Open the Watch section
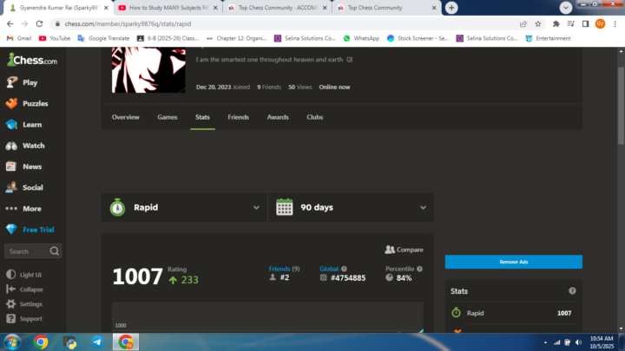Viewport: 625px width, 351px height. pyautogui.click(x=25, y=146)
